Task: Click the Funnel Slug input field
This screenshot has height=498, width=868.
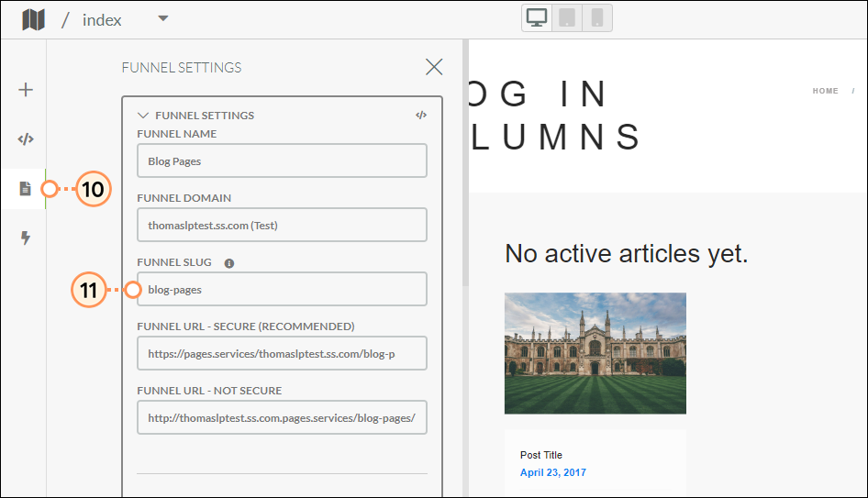Action: pos(282,289)
